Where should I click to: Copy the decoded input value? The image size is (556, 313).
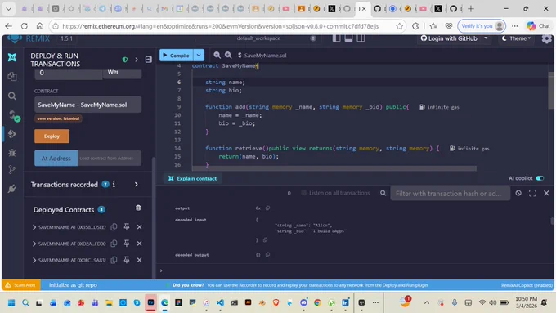click(x=265, y=240)
